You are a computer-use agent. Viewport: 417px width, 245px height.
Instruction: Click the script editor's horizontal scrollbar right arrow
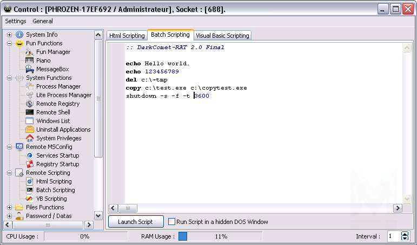tap(398, 208)
